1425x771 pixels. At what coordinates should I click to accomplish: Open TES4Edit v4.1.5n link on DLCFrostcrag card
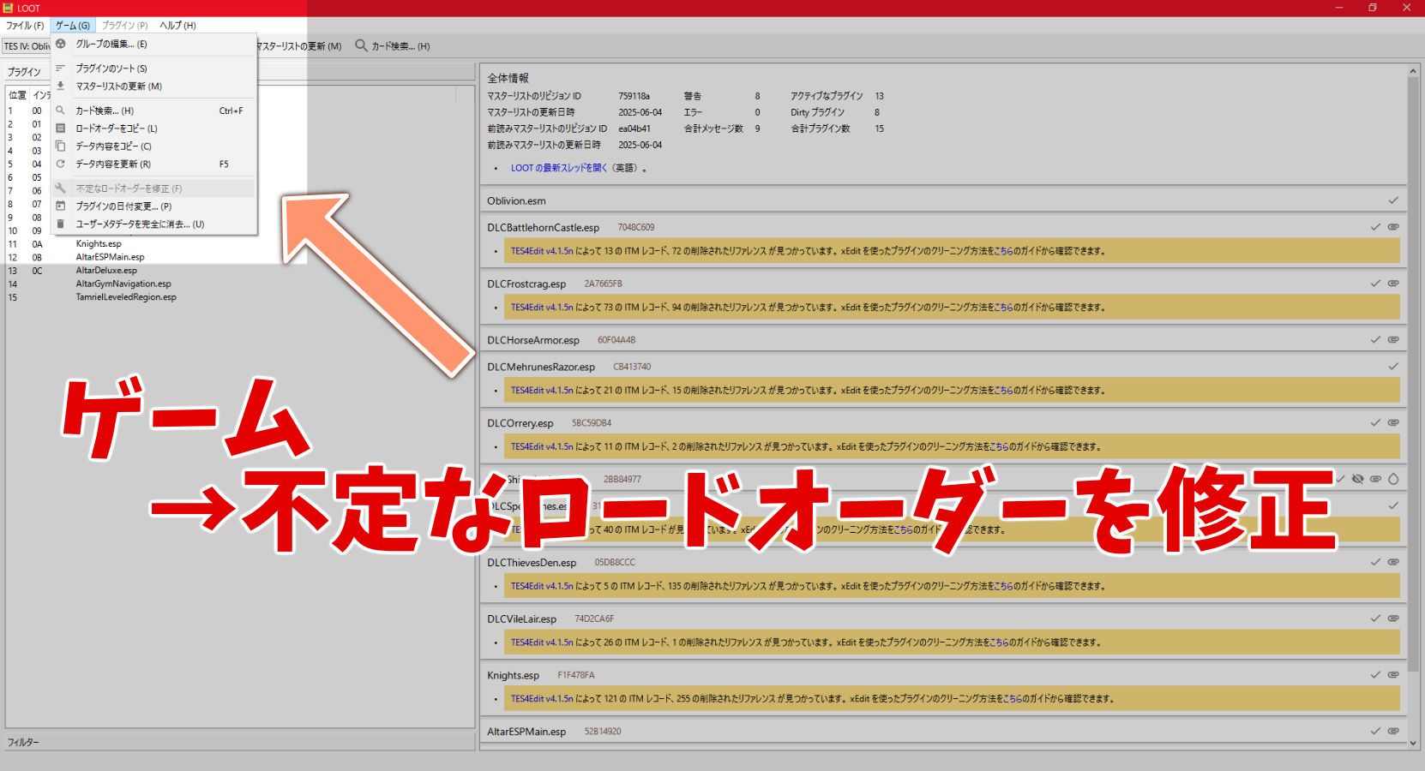[x=542, y=308]
